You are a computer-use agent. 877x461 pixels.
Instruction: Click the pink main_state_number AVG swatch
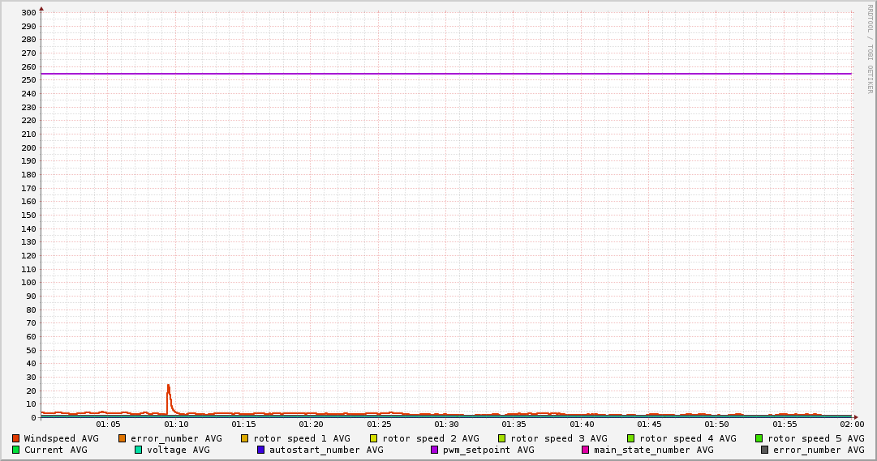pos(586,450)
